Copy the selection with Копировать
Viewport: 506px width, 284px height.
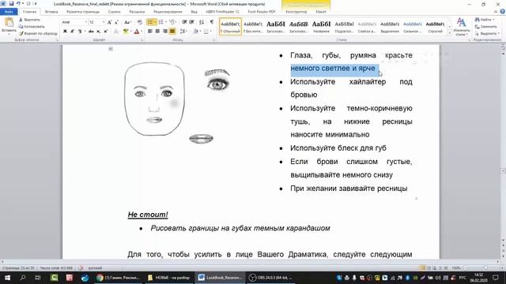coord(32,26)
